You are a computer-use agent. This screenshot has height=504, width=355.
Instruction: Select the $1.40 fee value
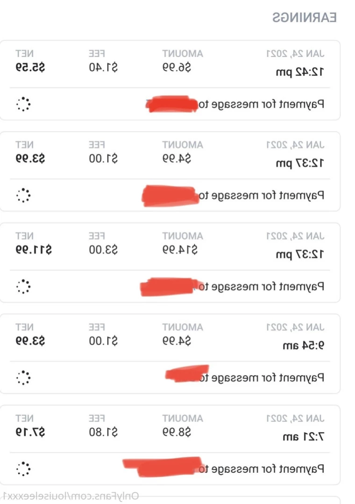pyautogui.click(x=103, y=68)
